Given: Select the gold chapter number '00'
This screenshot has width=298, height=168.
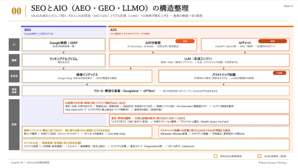Looking at the screenshot, I should click(16, 11).
